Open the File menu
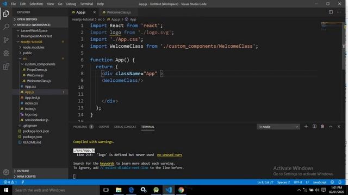 (13, 4)
